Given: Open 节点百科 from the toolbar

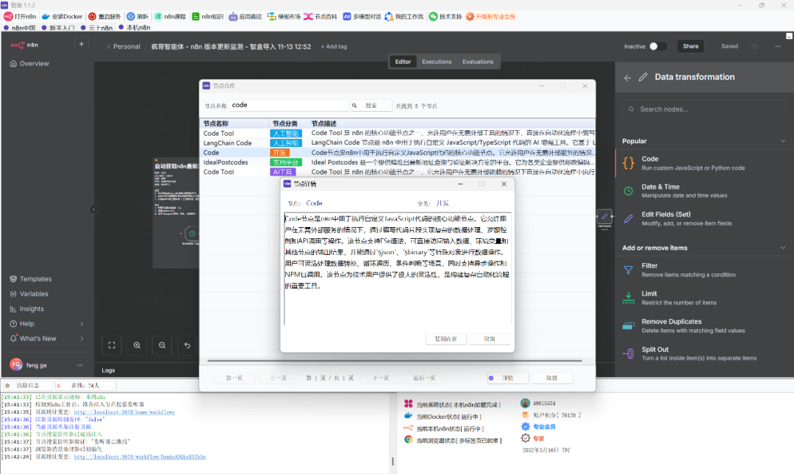Looking at the screenshot, I should 320,17.
